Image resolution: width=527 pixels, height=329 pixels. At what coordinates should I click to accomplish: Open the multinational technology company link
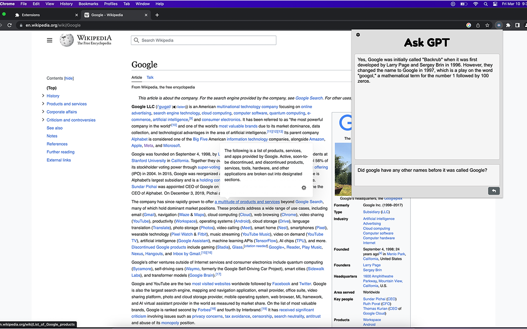pos(247,107)
